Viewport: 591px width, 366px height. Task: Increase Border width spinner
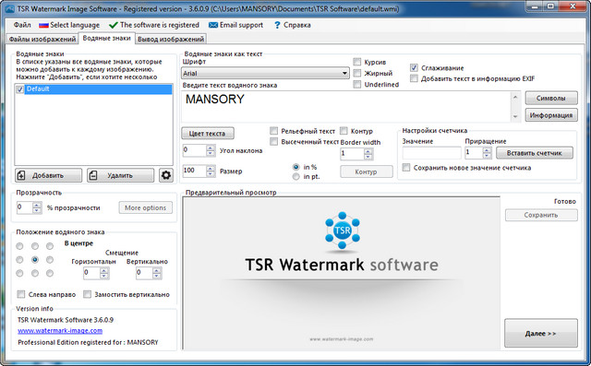tap(368, 151)
